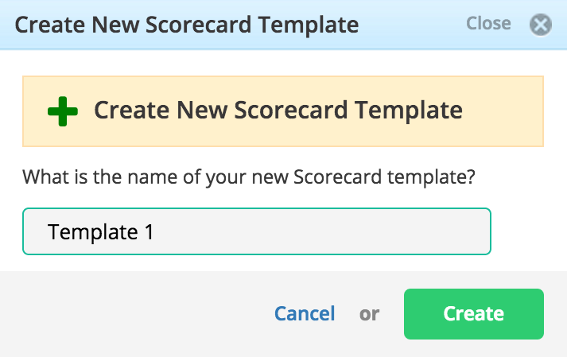
Task: Click the word "or" between Cancel and Create
Action: pyautogui.click(x=369, y=314)
